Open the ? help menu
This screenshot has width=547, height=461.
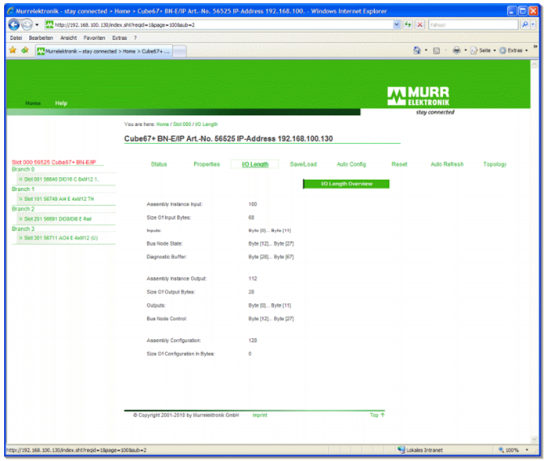135,38
